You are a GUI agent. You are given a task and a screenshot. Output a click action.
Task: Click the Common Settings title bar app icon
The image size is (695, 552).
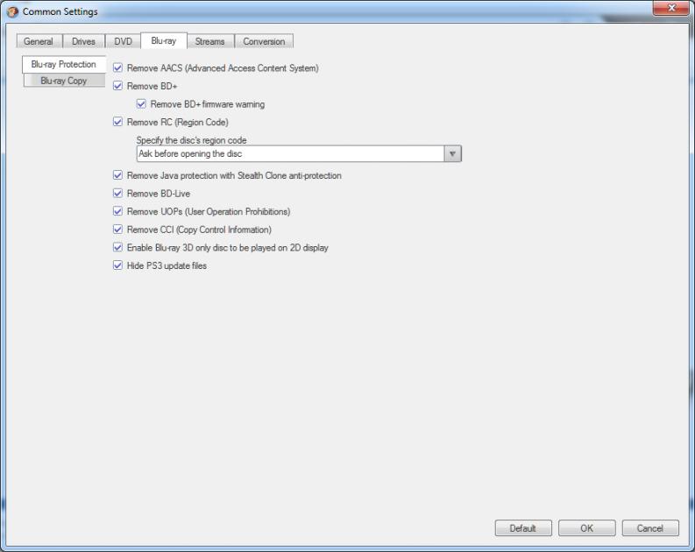pyautogui.click(x=12, y=11)
